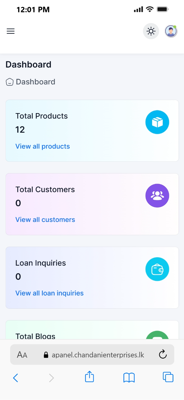Toggle the light/dark theme sun icon
This screenshot has width=184, height=400.
pyautogui.click(x=151, y=31)
